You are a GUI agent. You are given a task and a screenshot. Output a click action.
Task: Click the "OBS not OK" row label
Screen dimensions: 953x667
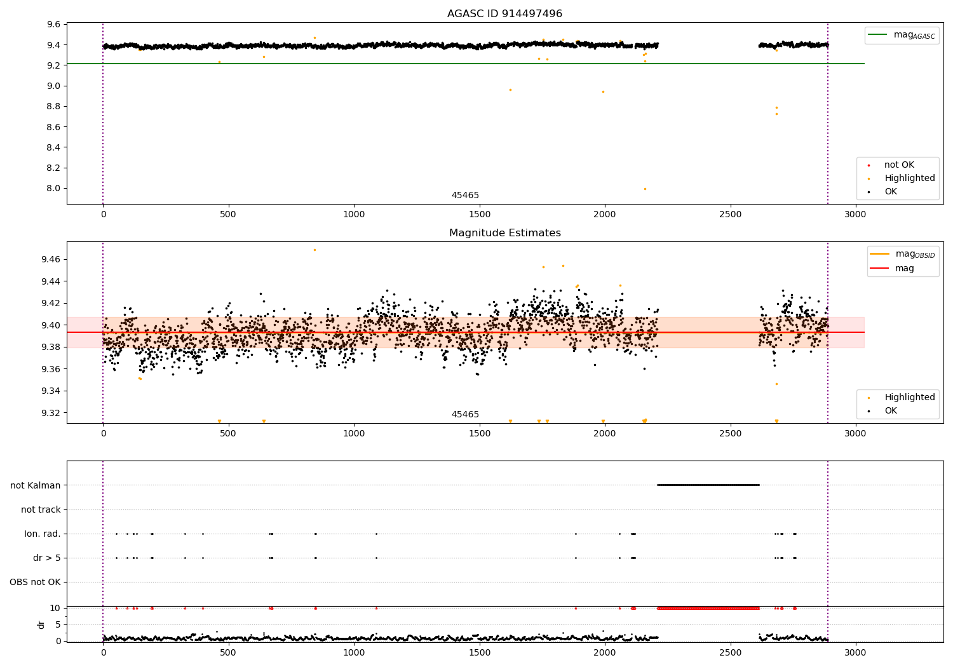tap(35, 582)
